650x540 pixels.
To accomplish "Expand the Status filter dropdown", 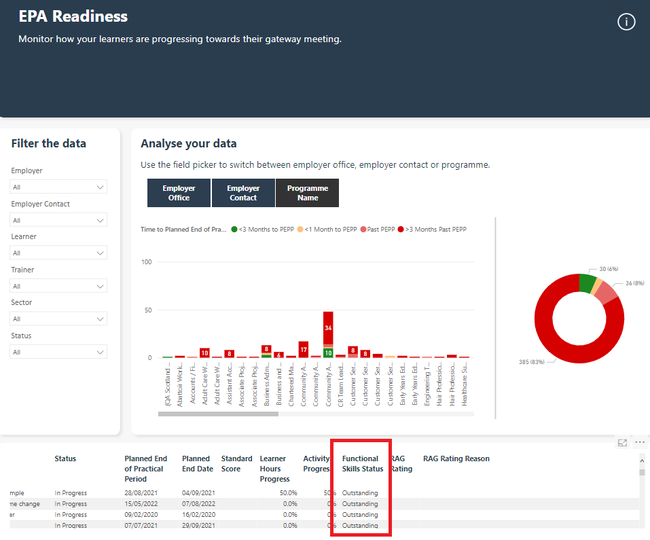I will click(x=58, y=352).
